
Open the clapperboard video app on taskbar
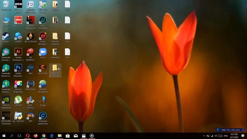(84, 136)
